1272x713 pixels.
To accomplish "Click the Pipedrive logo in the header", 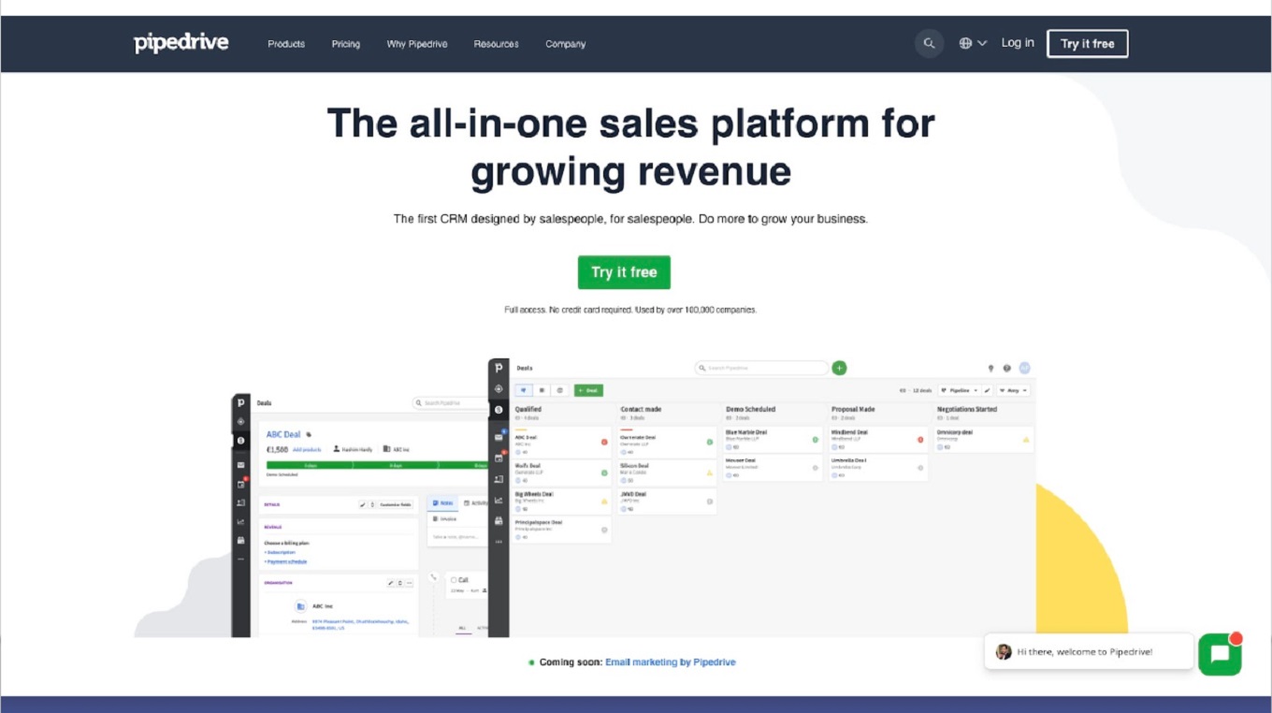I will point(181,43).
